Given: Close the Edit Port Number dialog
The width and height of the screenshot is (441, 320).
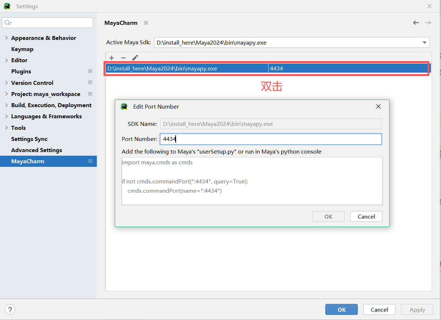Looking at the screenshot, I should pyautogui.click(x=378, y=106).
